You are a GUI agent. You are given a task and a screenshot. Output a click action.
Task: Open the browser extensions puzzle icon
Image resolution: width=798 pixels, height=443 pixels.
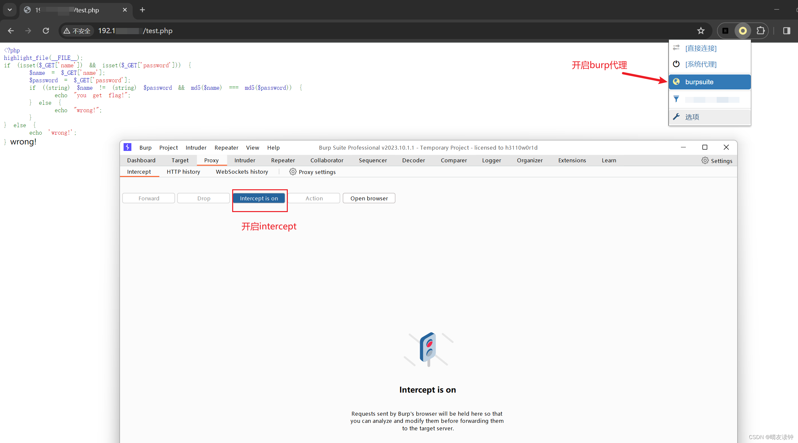point(761,31)
